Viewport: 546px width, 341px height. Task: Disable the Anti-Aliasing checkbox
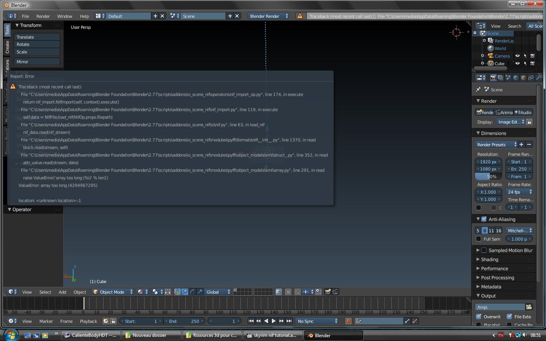pyautogui.click(x=484, y=219)
